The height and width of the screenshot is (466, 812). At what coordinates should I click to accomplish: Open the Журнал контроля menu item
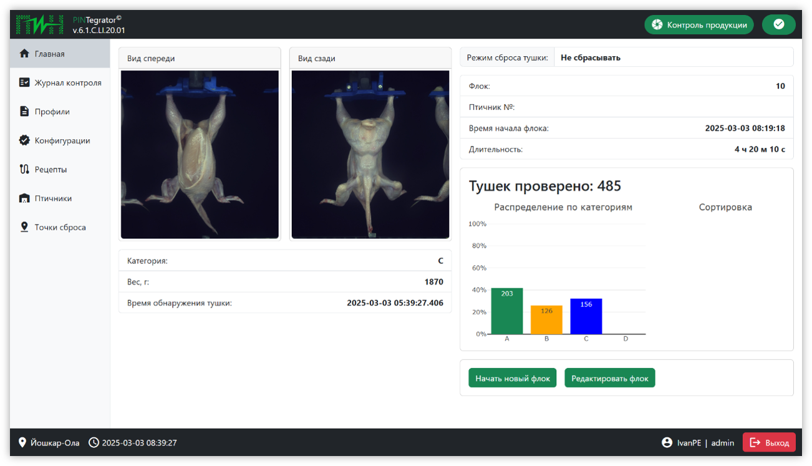(x=67, y=82)
